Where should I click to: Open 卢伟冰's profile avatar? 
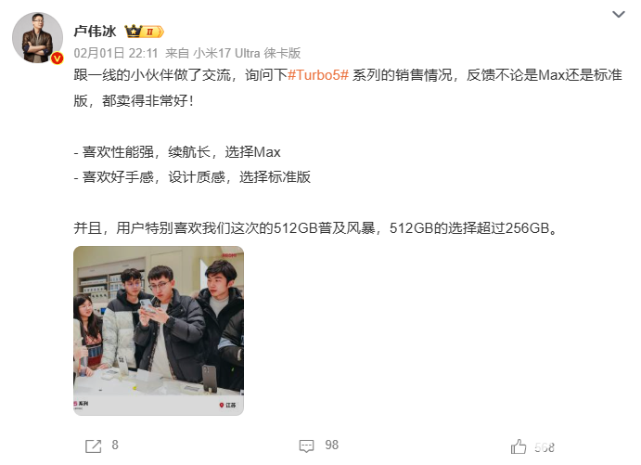pos(38,38)
